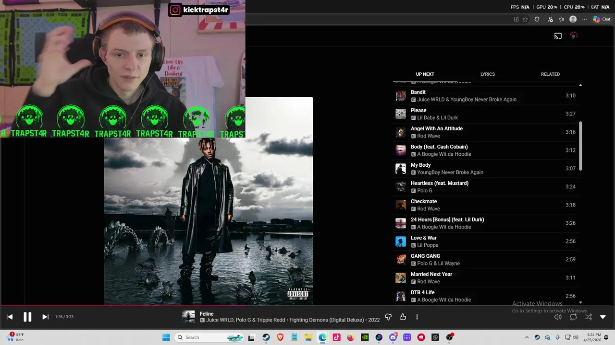Play GANG GANG from the queue
615x345 pixels.
point(485,260)
